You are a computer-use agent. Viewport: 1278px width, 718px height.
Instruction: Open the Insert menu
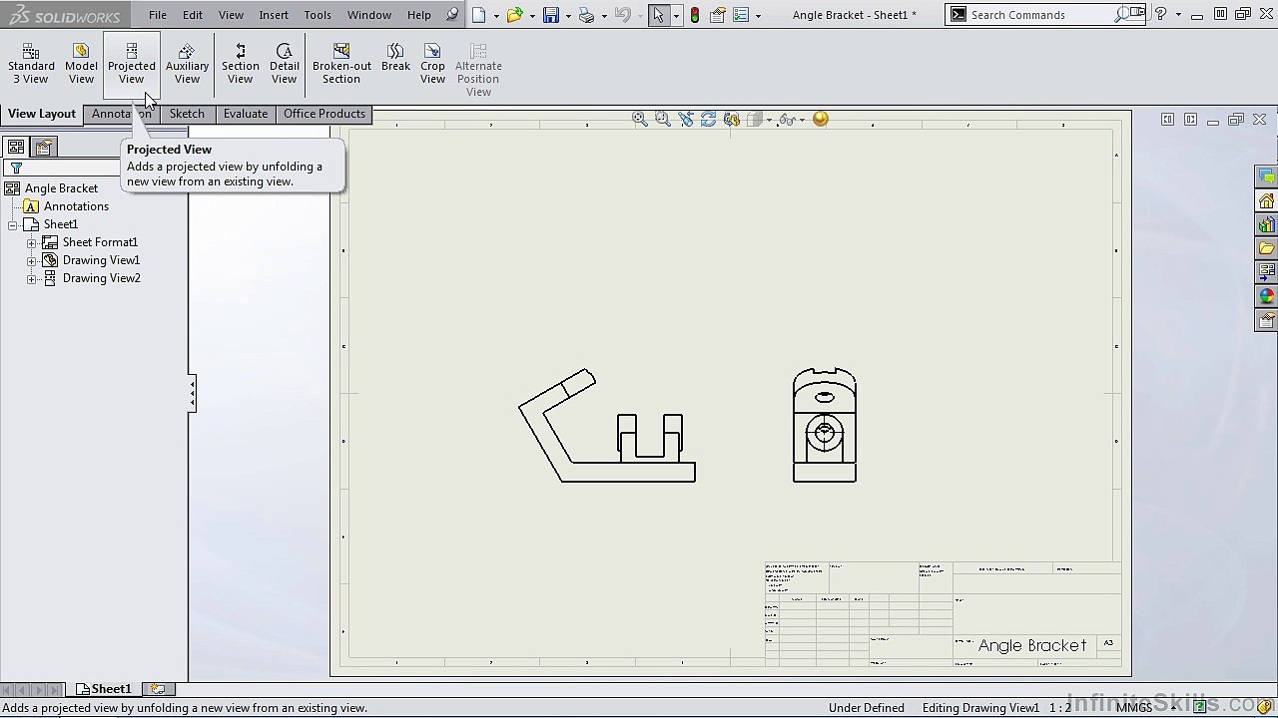click(x=274, y=15)
